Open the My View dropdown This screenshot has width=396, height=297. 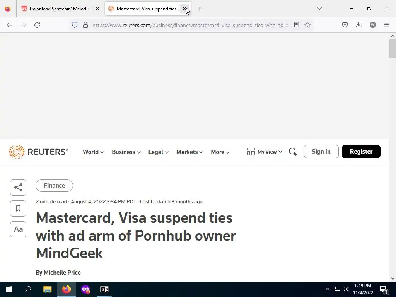point(265,152)
